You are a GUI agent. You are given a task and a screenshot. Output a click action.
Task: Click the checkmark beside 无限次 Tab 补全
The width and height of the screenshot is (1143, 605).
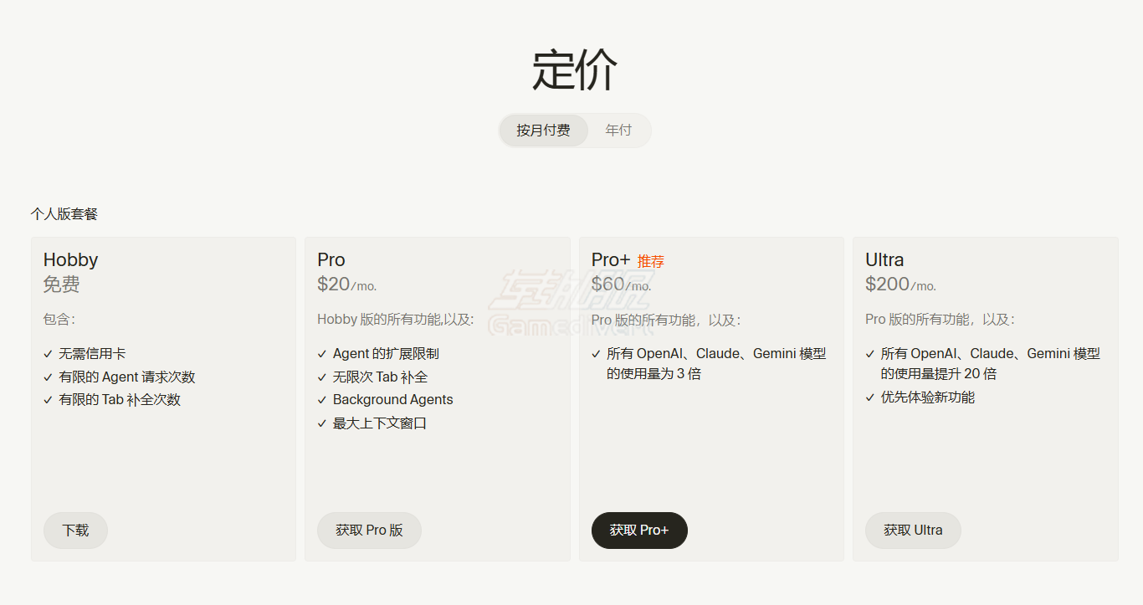pos(322,377)
